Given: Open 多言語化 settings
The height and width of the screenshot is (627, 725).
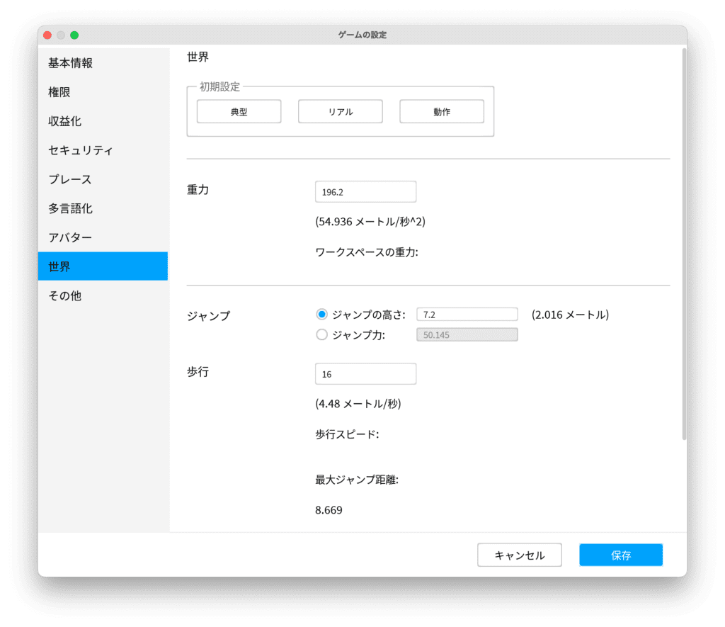Looking at the screenshot, I should pos(70,208).
